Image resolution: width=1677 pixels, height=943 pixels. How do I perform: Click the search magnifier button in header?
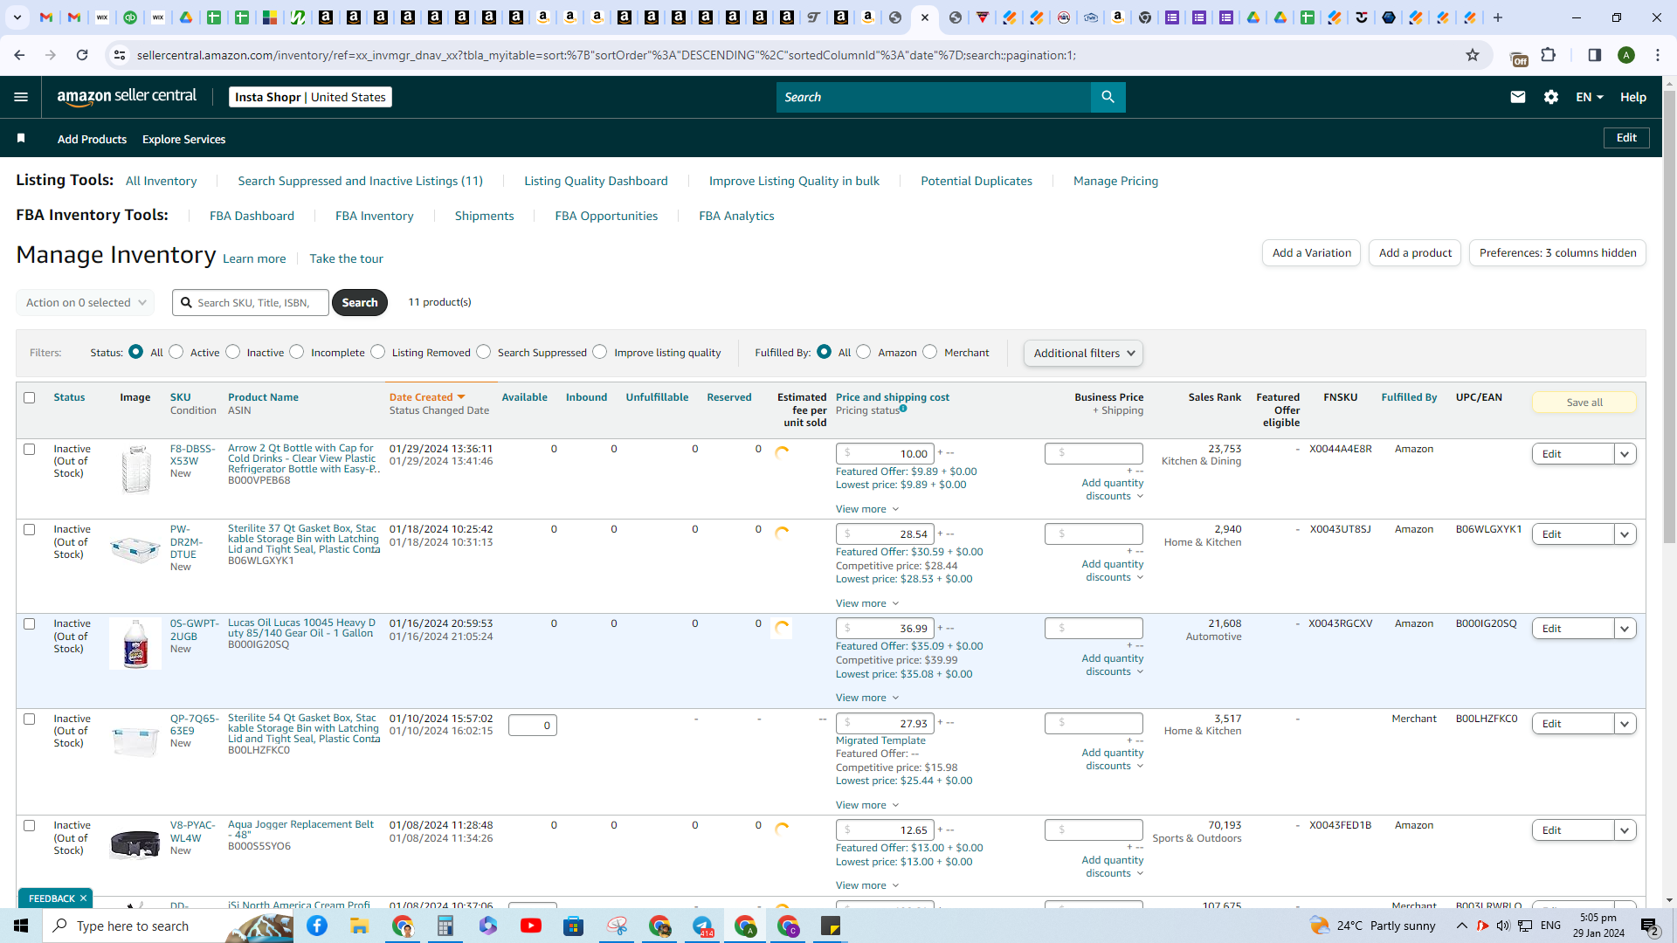tap(1108, 97)
